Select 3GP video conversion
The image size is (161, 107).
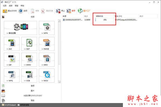pyautogui.click(x=29, y=44)
